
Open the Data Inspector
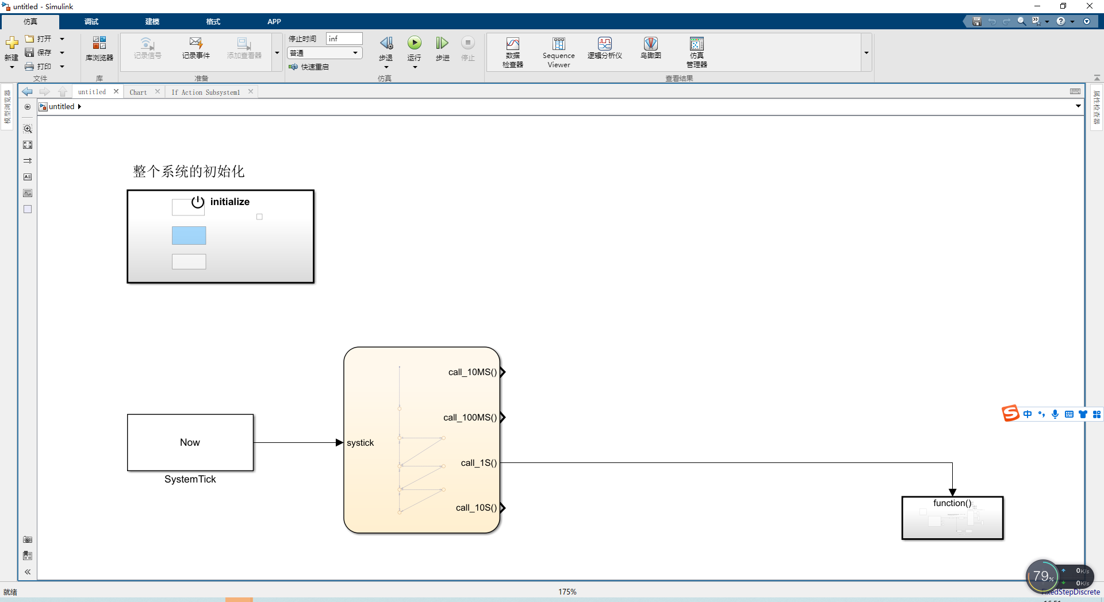pos(513,52)
